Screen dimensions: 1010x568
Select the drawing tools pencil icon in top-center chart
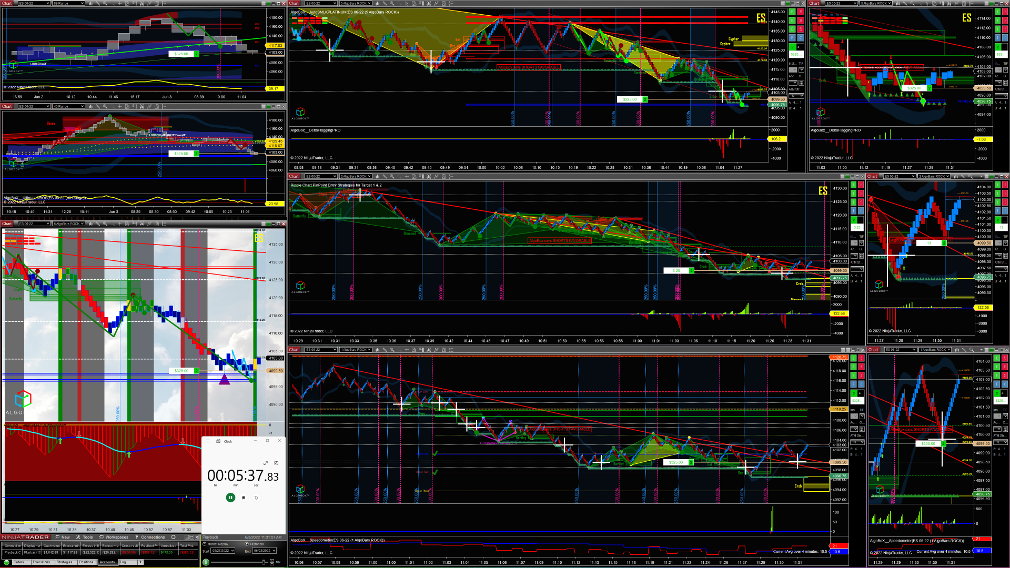click(x=385, y=3)
